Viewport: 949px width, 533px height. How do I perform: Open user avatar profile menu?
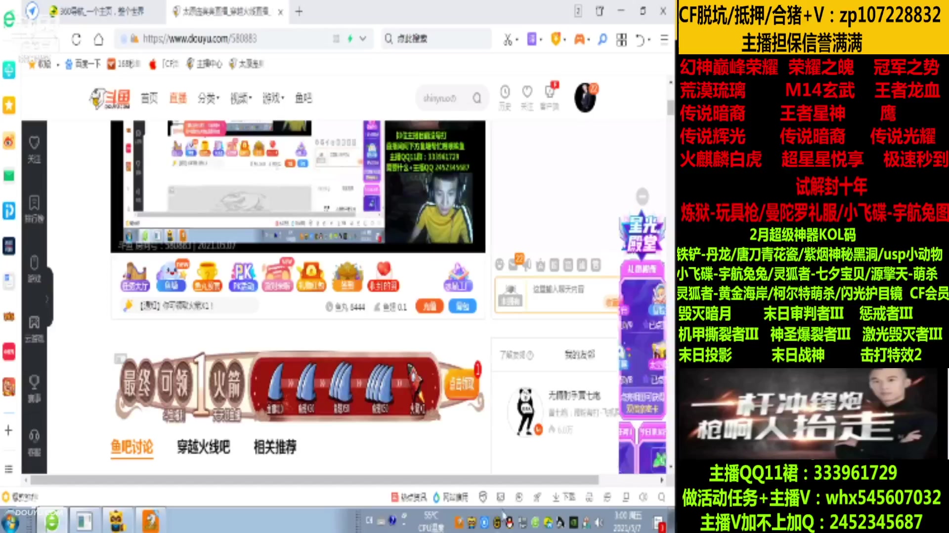click(586, 98)
